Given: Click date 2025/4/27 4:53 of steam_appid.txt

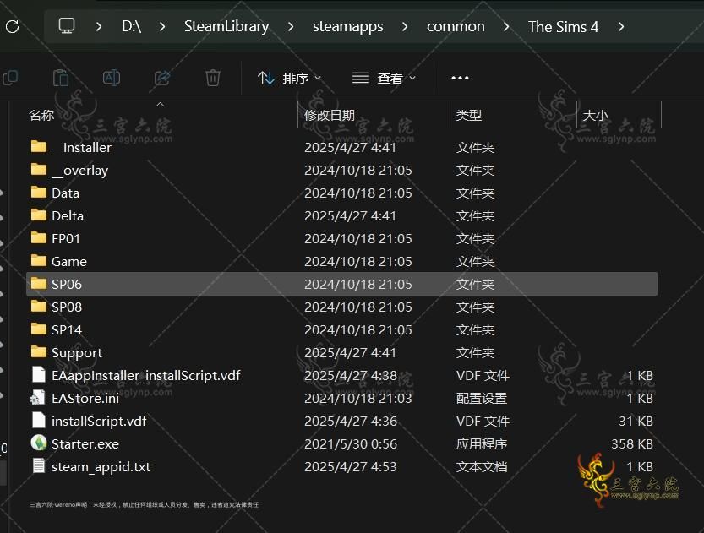Looking at the screenshot, I should point(351,466).
